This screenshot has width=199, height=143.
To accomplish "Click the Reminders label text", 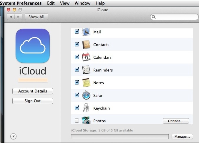I will coord(103,70).
